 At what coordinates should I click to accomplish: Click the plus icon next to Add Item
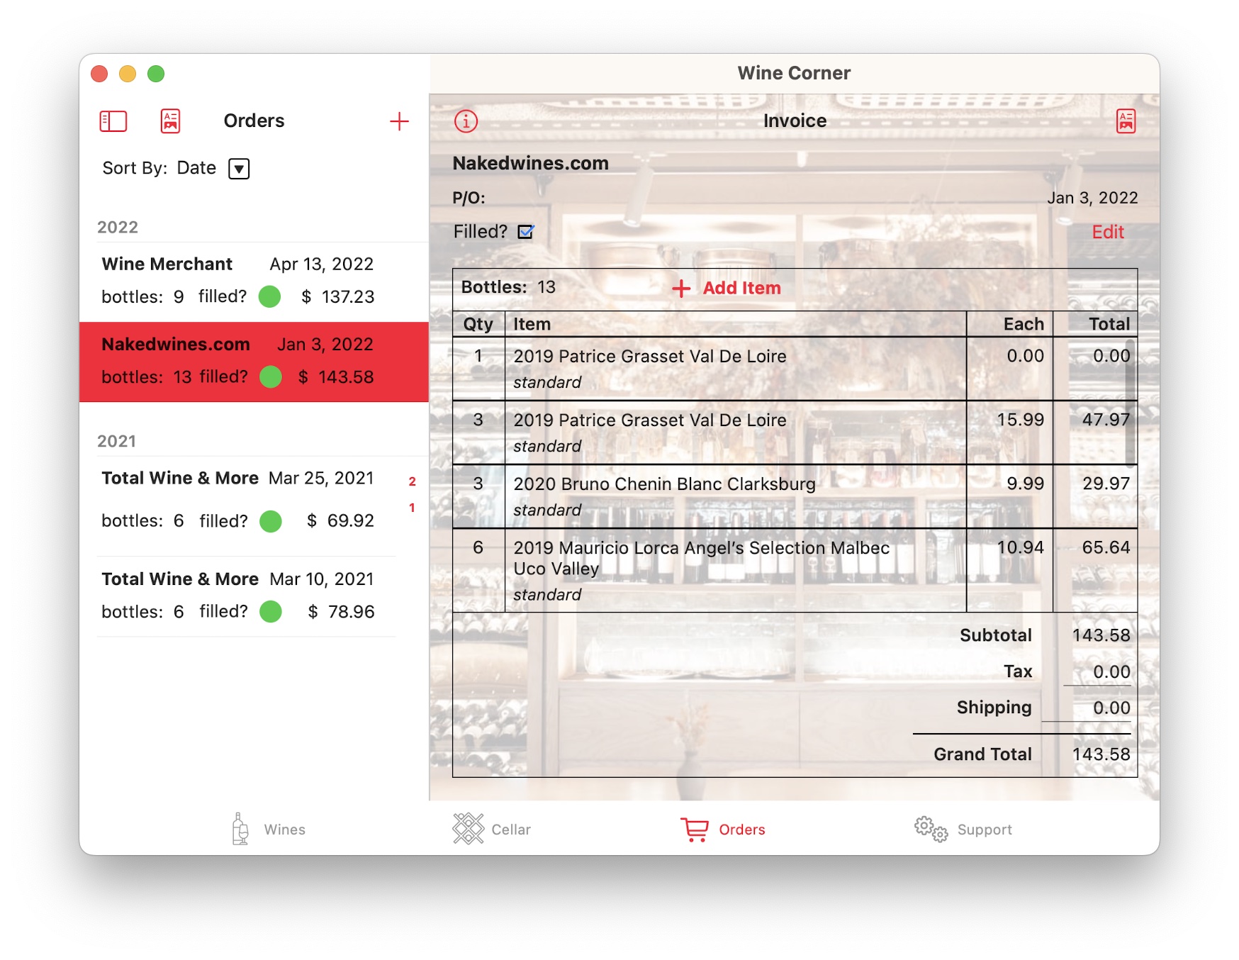(x=681, y=288)
